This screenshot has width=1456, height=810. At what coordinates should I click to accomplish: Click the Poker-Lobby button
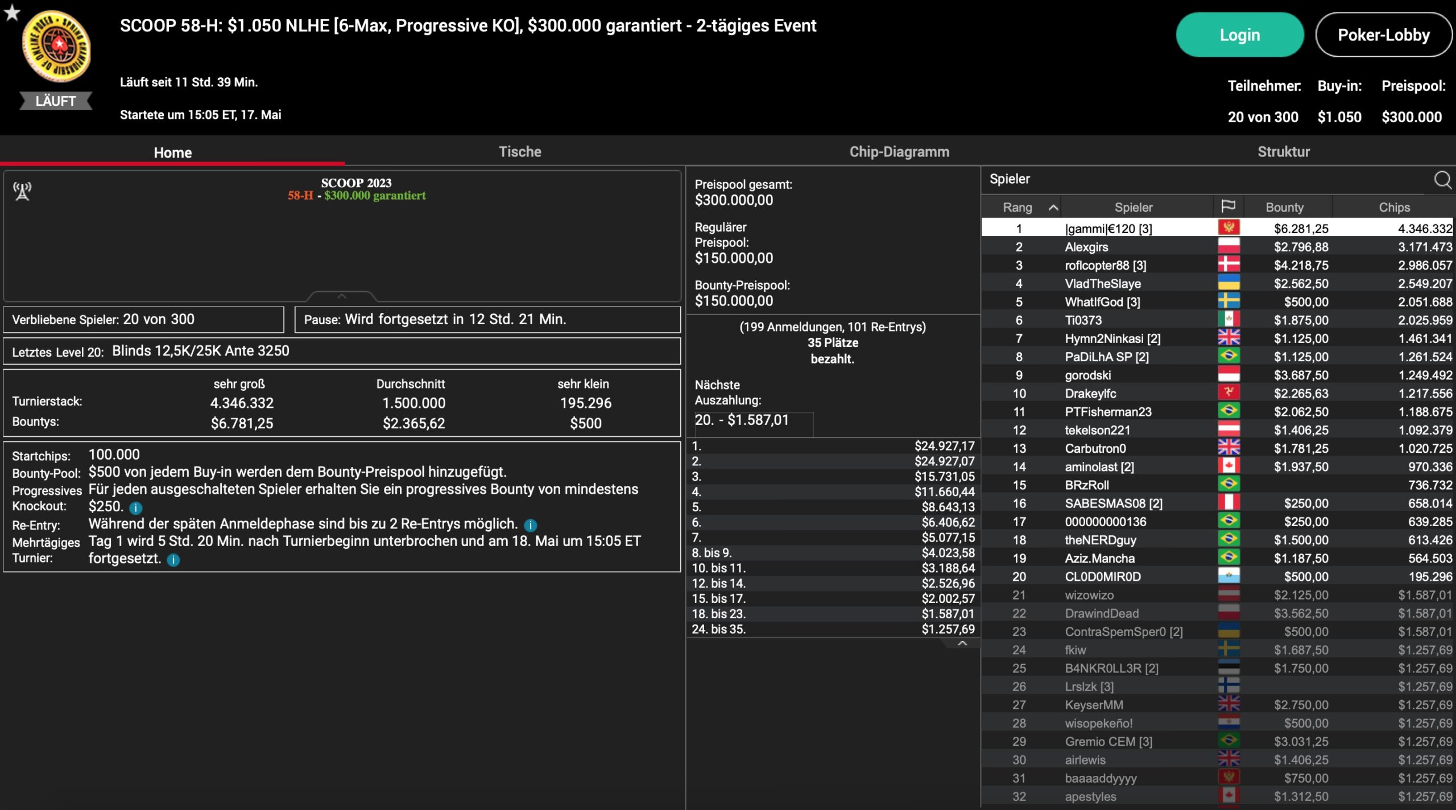pyautogui.click(x=1383, y=35)
